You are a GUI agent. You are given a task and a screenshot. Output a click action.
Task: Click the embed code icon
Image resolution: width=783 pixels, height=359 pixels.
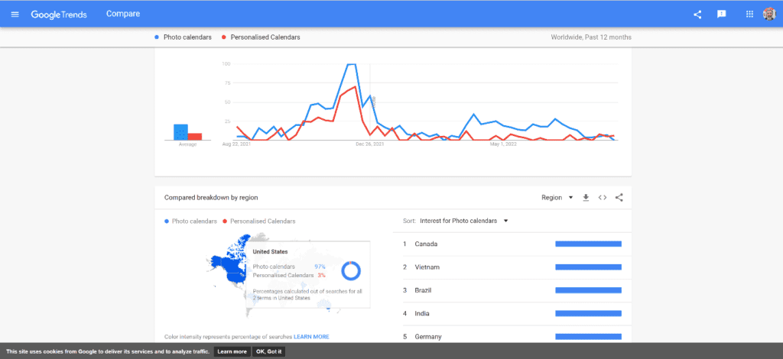point(603,197)
